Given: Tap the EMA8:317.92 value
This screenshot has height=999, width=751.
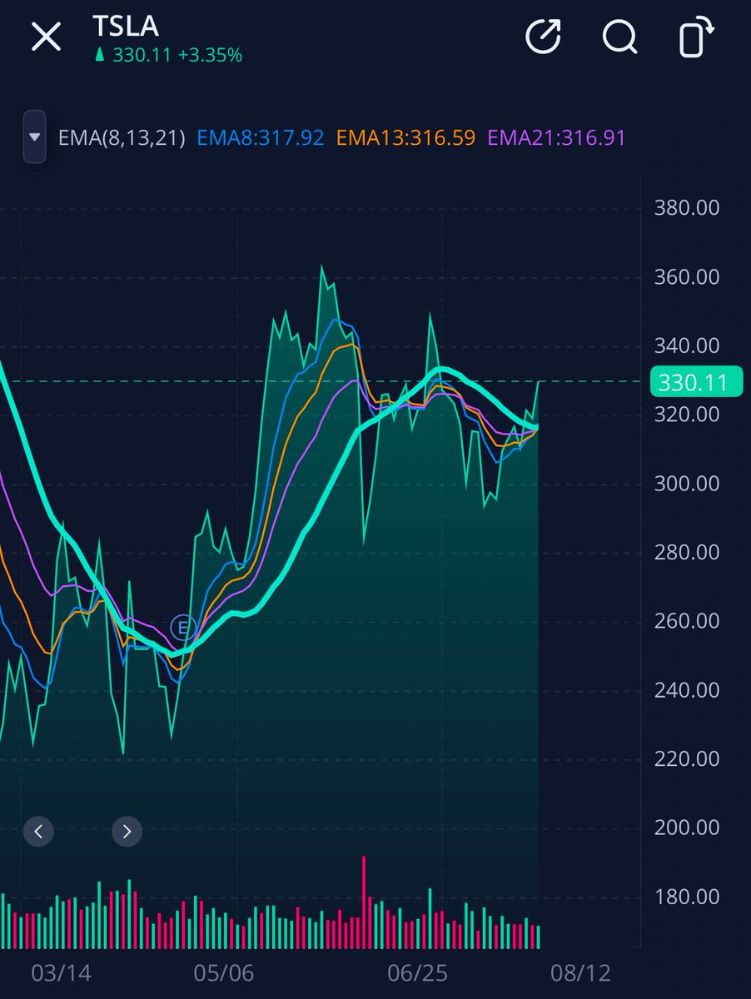Looking at the screenshot, I should pos(261,137).
